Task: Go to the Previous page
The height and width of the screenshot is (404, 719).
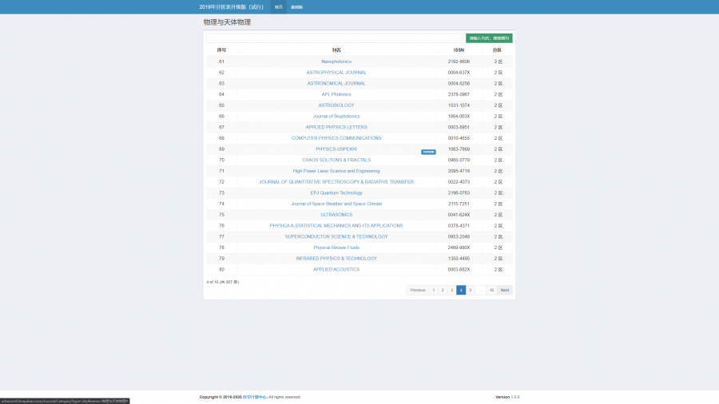Action: (x=418, y=290)
